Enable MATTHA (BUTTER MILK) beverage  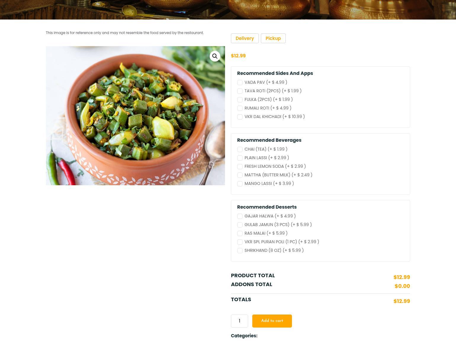pyautogui.click(x=240, y=175)
